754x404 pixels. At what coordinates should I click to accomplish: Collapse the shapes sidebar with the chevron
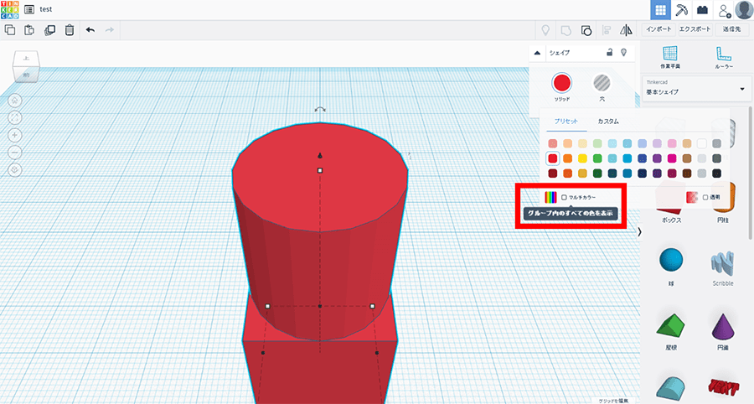point(640,231)
